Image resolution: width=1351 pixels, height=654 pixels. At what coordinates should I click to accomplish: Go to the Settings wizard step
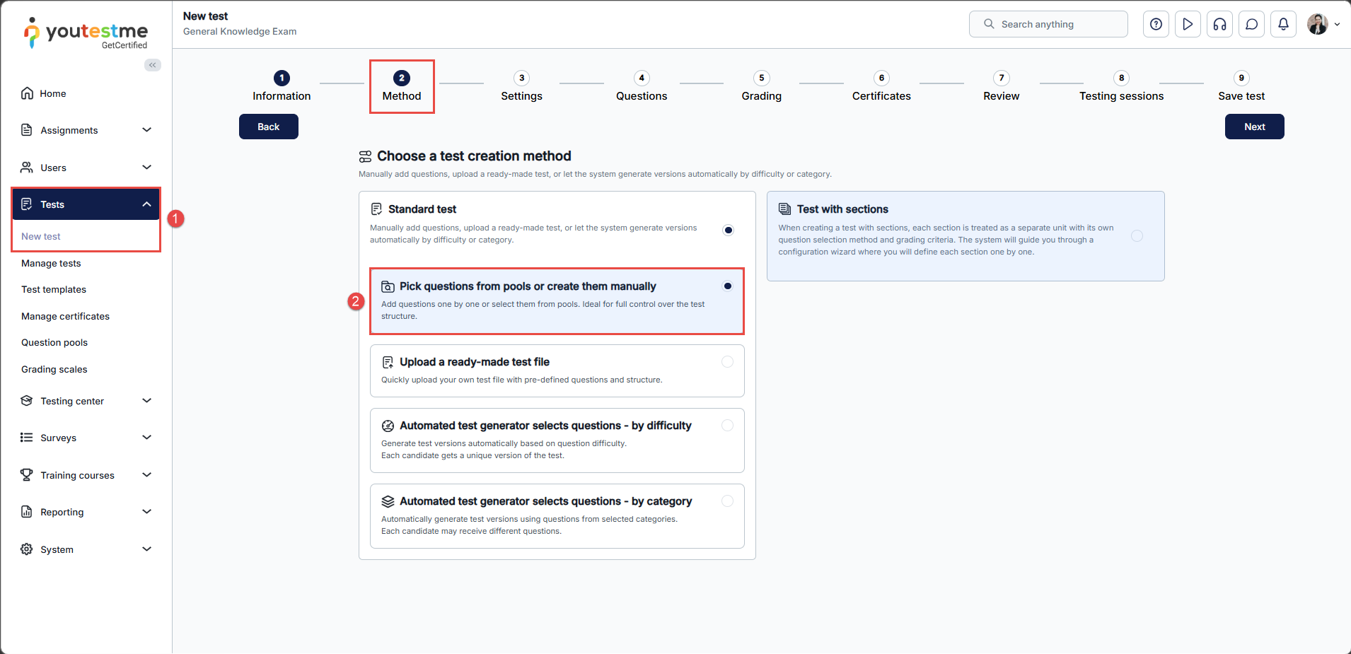tap(521, 87)
